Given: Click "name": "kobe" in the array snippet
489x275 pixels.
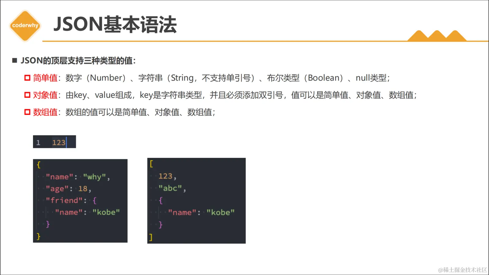Looking at the screenshot, I should pyautogui.click(x=201, y=212).
